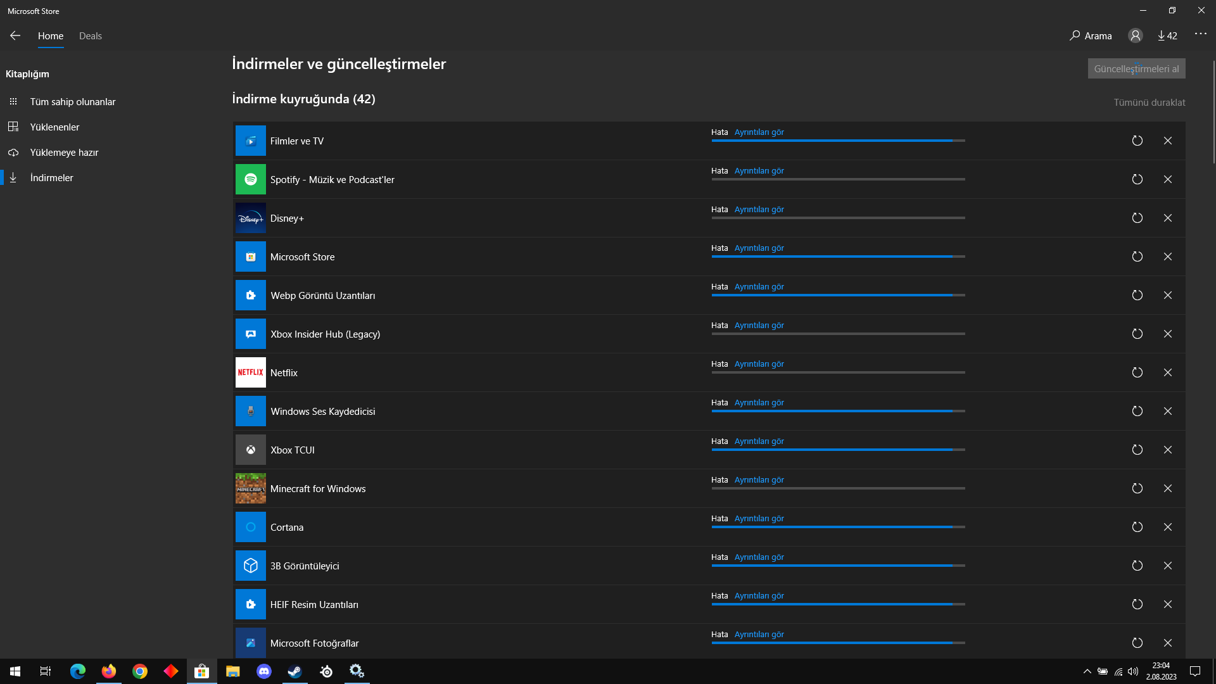Remove Minecraft for Windows from queue
Image resolution: width=1216 pixels, height=684 pixels.
coord(1167,488)
